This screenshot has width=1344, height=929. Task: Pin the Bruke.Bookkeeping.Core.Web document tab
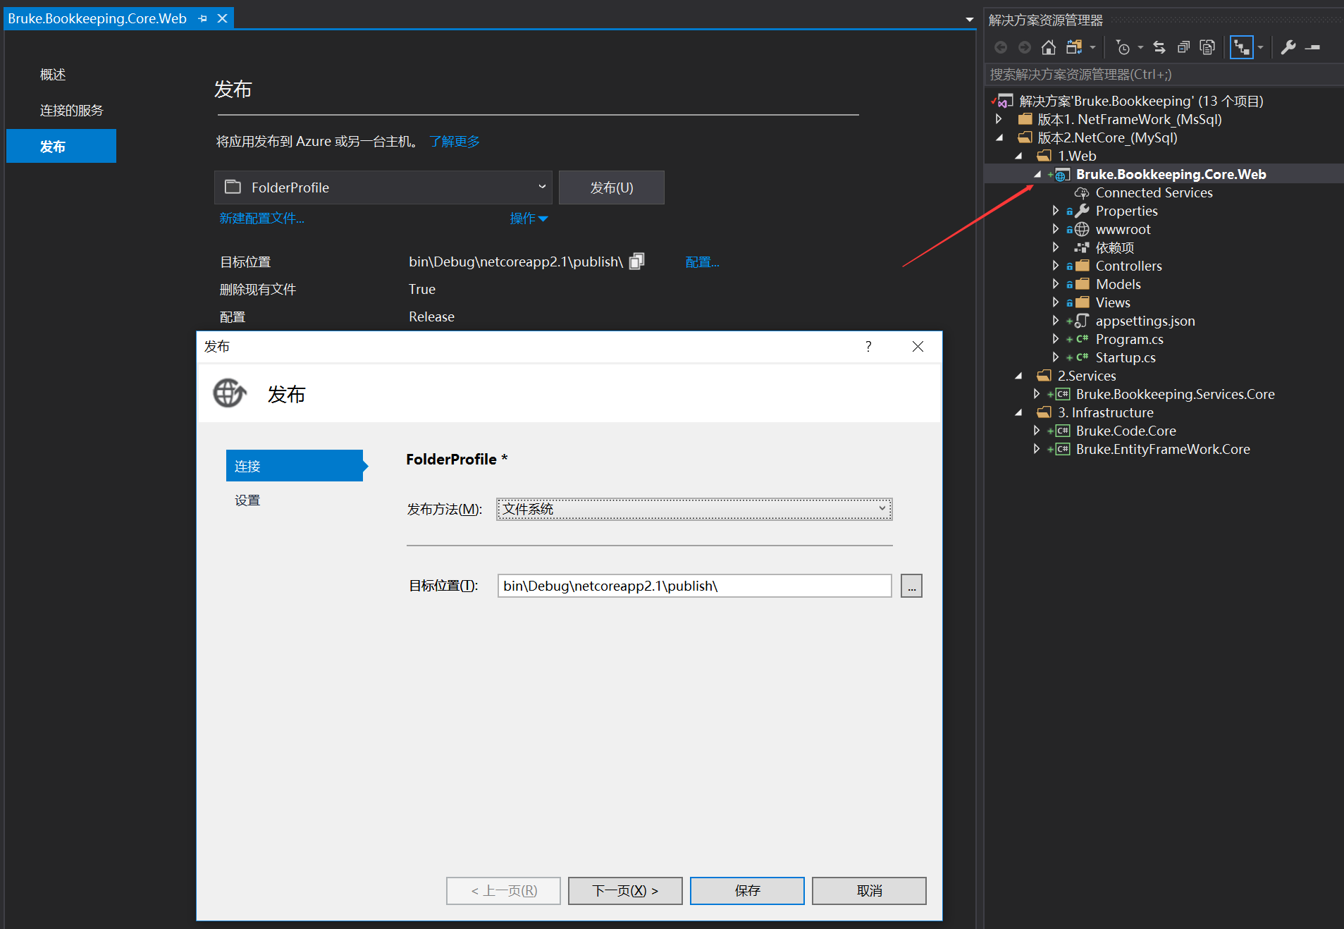[x=203, y=18]
